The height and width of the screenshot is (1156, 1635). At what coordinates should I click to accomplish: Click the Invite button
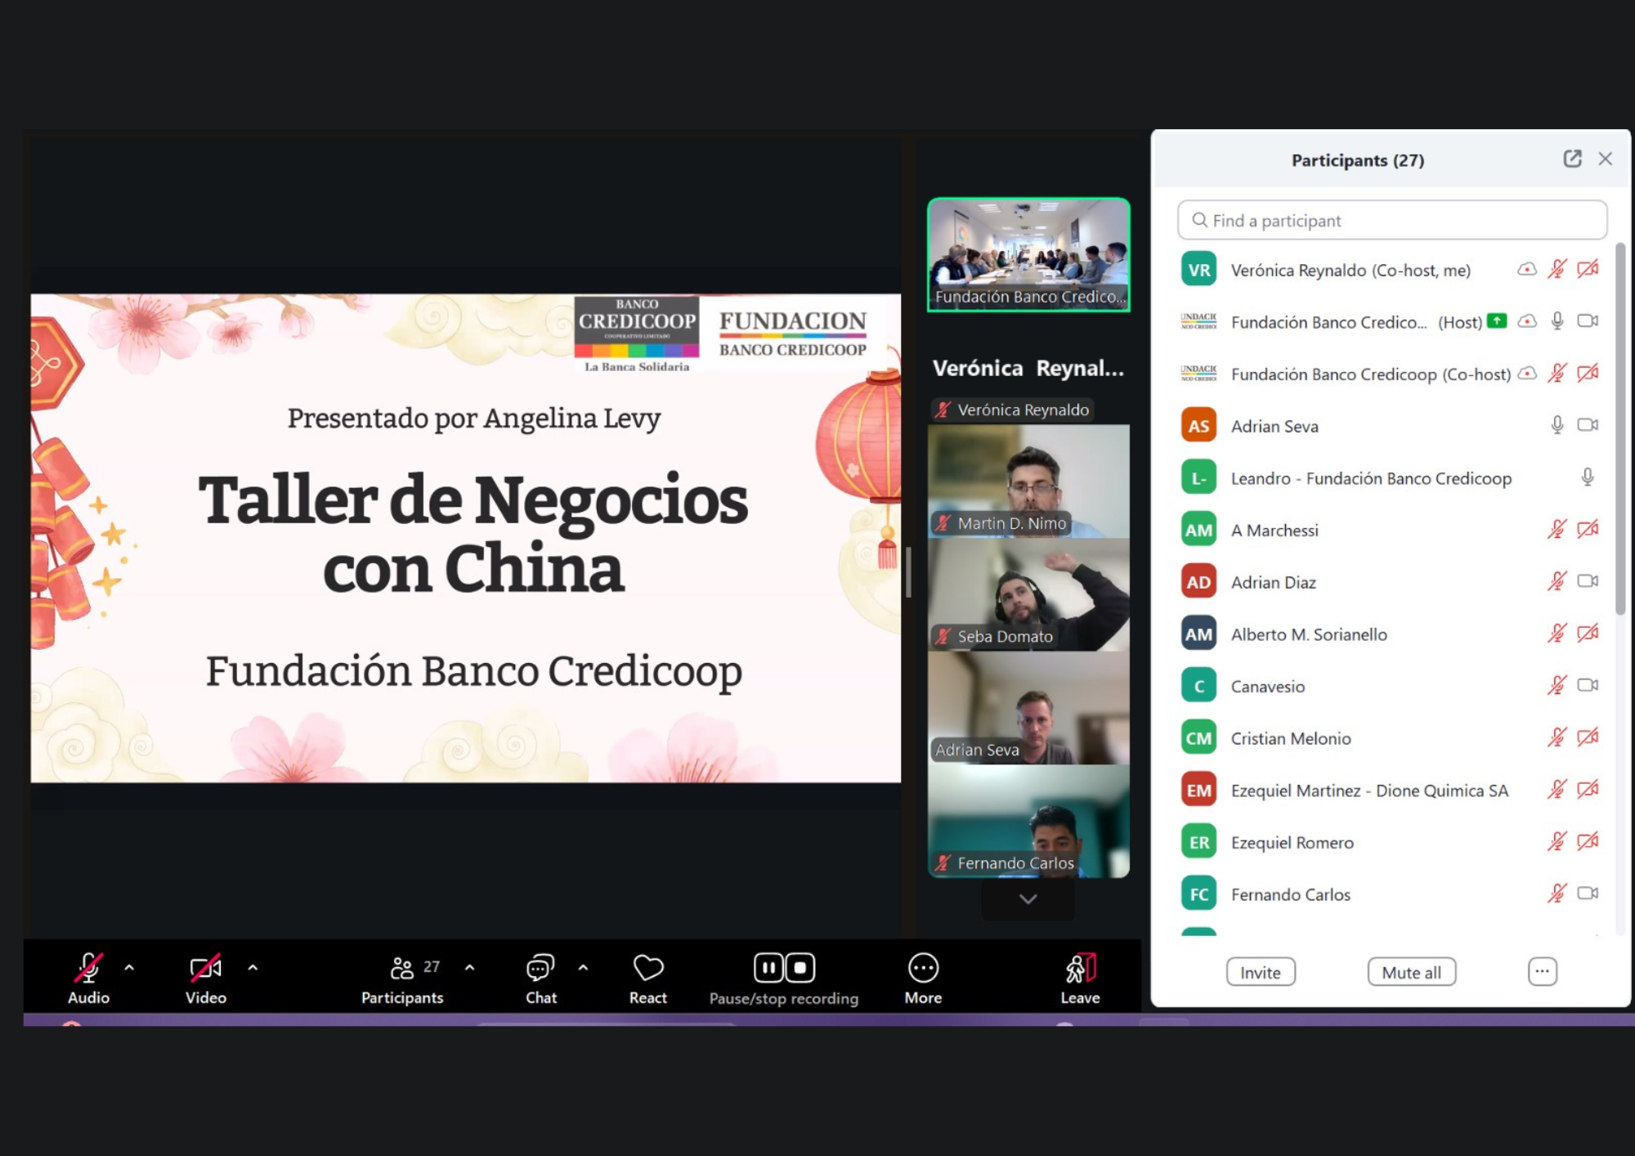pos(1260,972)
